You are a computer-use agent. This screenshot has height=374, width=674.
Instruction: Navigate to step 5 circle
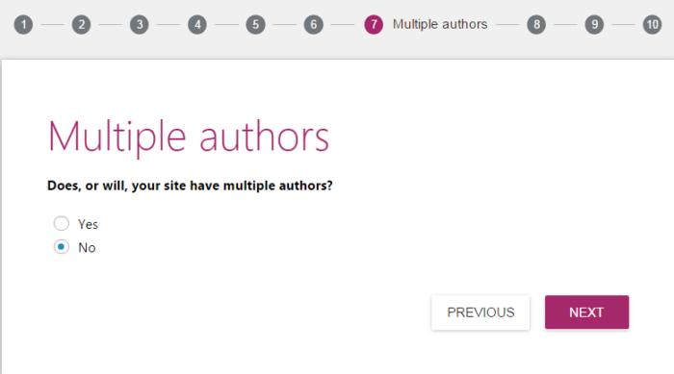255,24
